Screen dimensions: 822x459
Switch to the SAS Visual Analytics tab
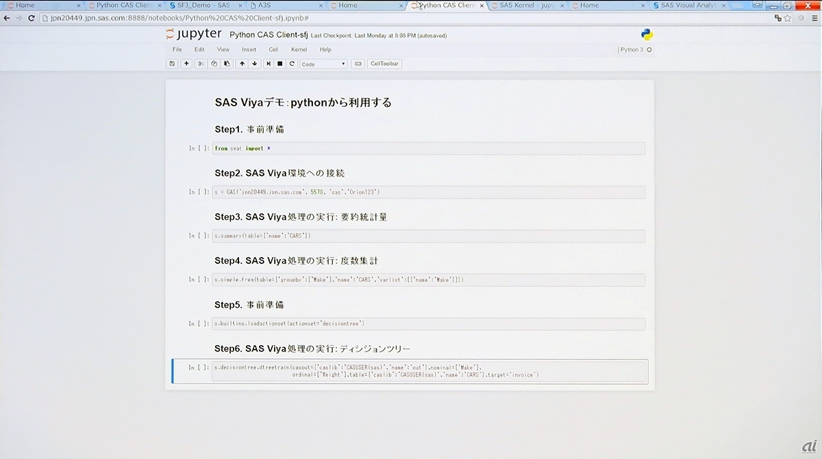click(x=688, y=5)
